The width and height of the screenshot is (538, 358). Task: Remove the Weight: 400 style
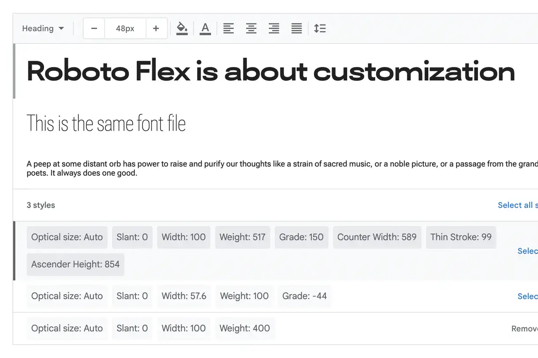[524, 328]
